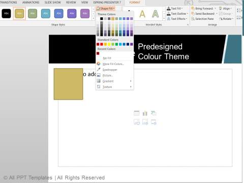
Task: Select the green Abc shape style
Action: click(x=33, y=13)
